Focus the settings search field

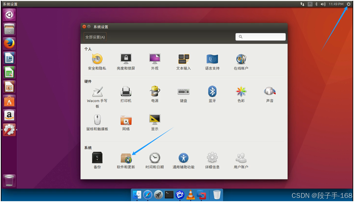point(261,37)
